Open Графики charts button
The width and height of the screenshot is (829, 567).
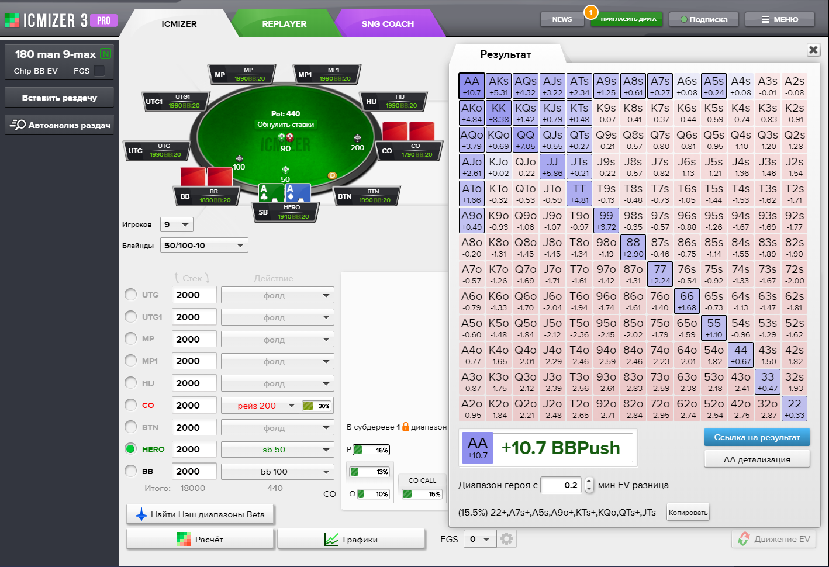coord(351,539)
